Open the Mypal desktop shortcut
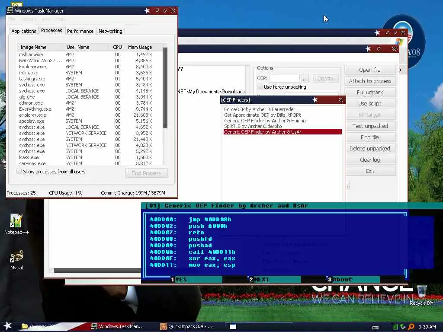 [x=16, y=259]
